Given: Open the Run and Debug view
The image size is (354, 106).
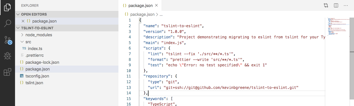Looking at the screenshot, I should (8, 56).
